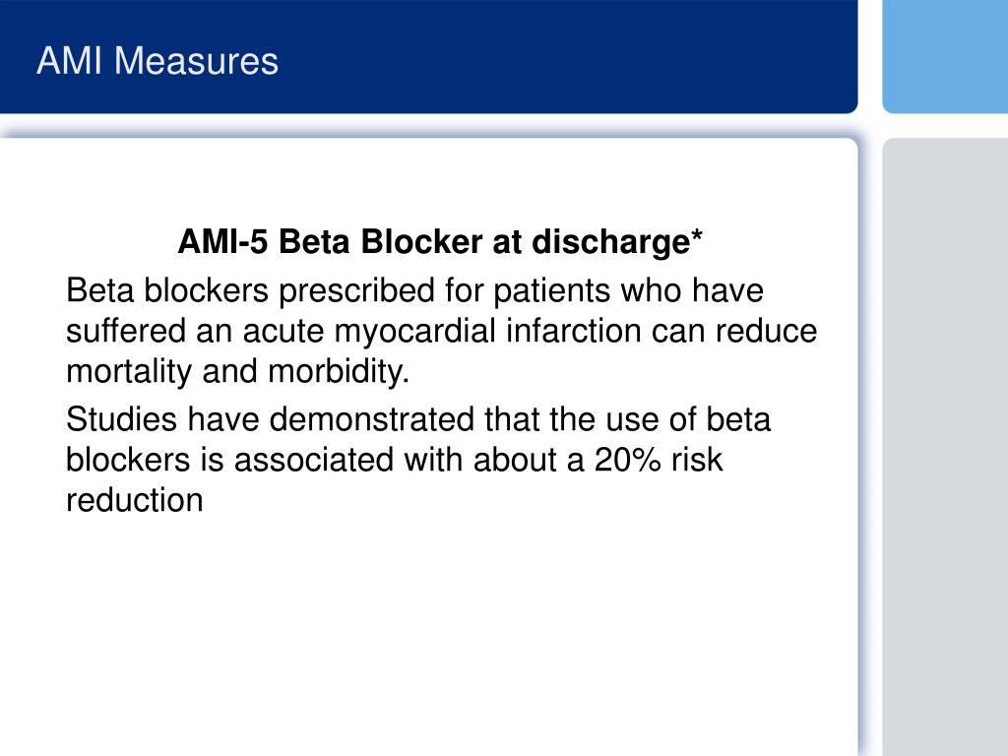Select the AMI-5 Beta Blocker at discharge heading
Screen dimensions: 1008x756
(x=440, y=242)
